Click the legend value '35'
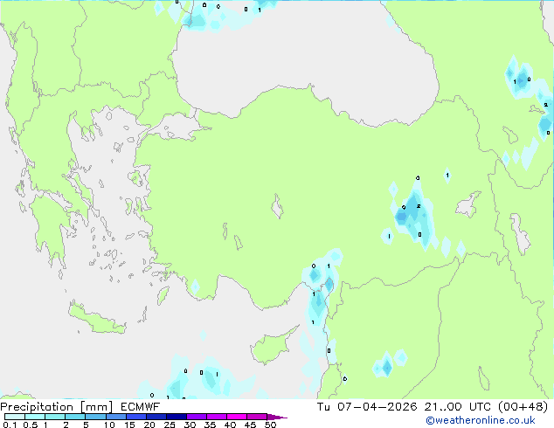Screen dimensions: 554x428 tap(210, 425)
